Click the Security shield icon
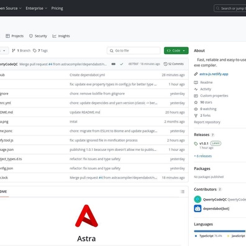The image size is (246, 246). 31,36
